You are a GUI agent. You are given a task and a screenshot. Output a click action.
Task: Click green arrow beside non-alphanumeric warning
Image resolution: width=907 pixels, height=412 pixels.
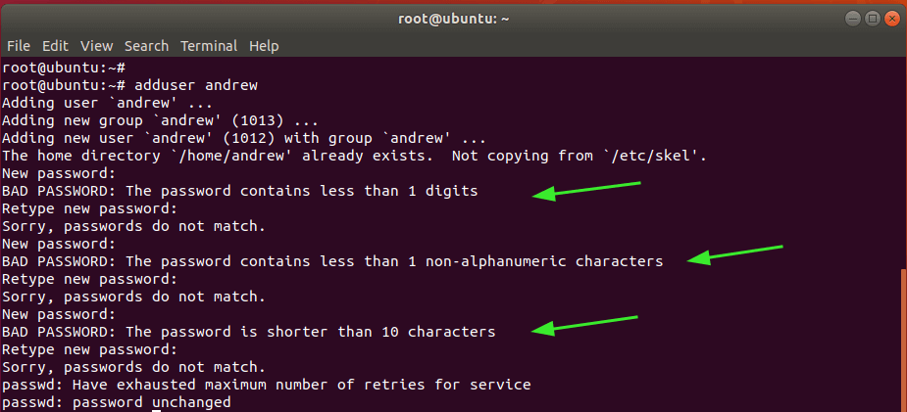tap(735, 254)
